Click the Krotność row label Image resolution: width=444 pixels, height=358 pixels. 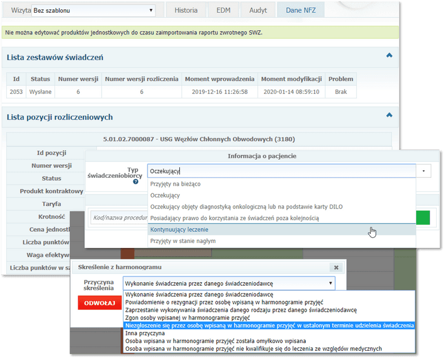point(51,217)
